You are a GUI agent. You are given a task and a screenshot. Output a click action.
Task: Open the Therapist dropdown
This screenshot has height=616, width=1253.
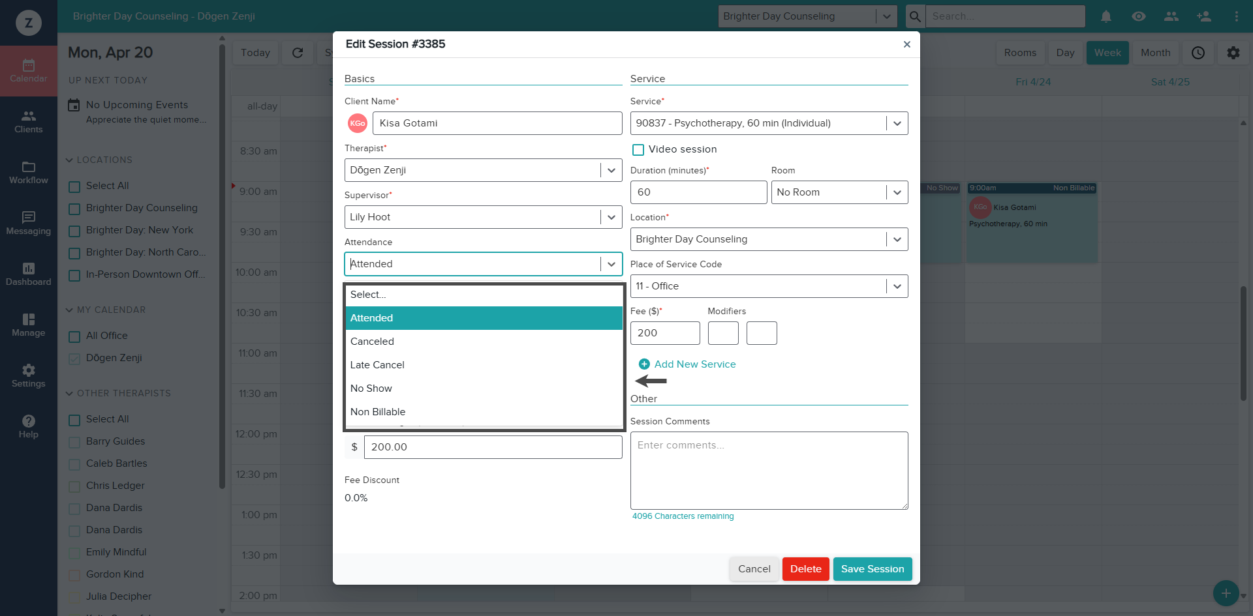pyautogui.click(x=483, y=170)
